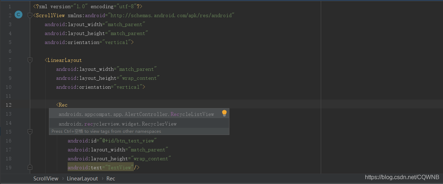443x184 pixels.
Task: Click the class gutter icon on line 2
Action: tap(18, 15)
